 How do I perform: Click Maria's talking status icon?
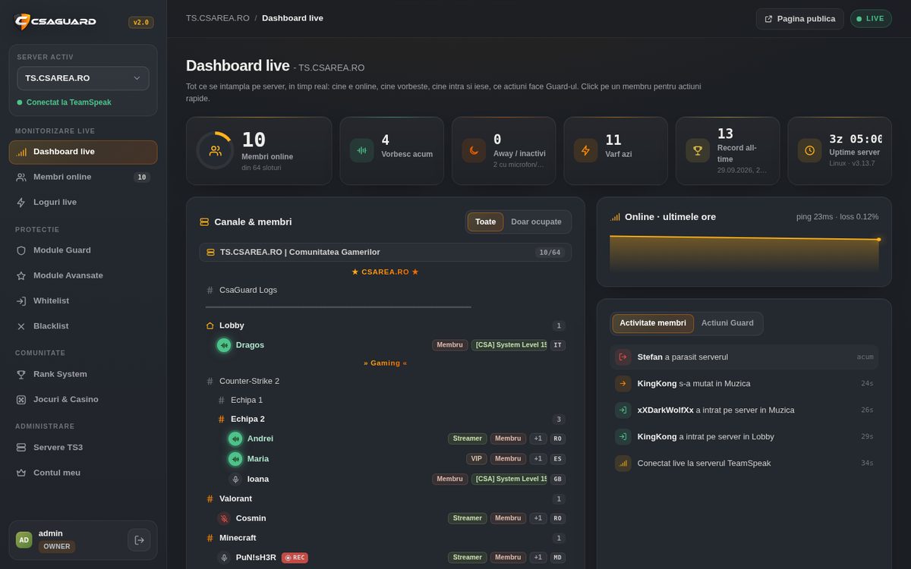[x=235, y=459]
